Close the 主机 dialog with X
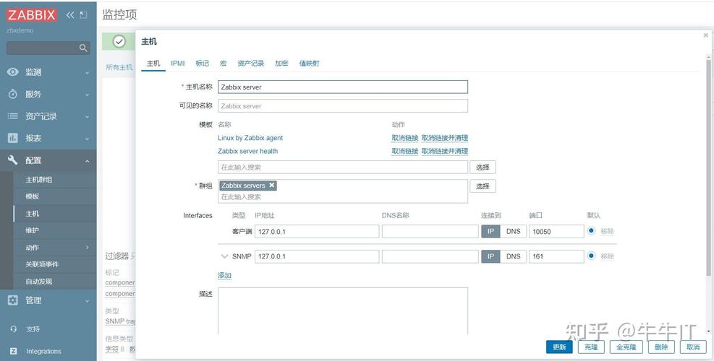Image resolution: width=714 pixels, height=361 pixels. click(x=706, y=35)
